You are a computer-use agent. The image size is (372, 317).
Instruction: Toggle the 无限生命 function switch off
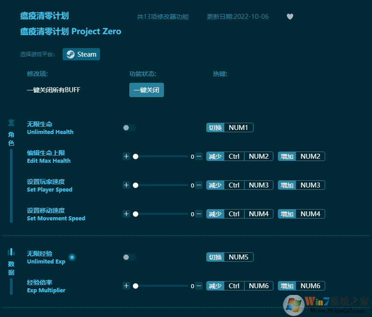130,128
